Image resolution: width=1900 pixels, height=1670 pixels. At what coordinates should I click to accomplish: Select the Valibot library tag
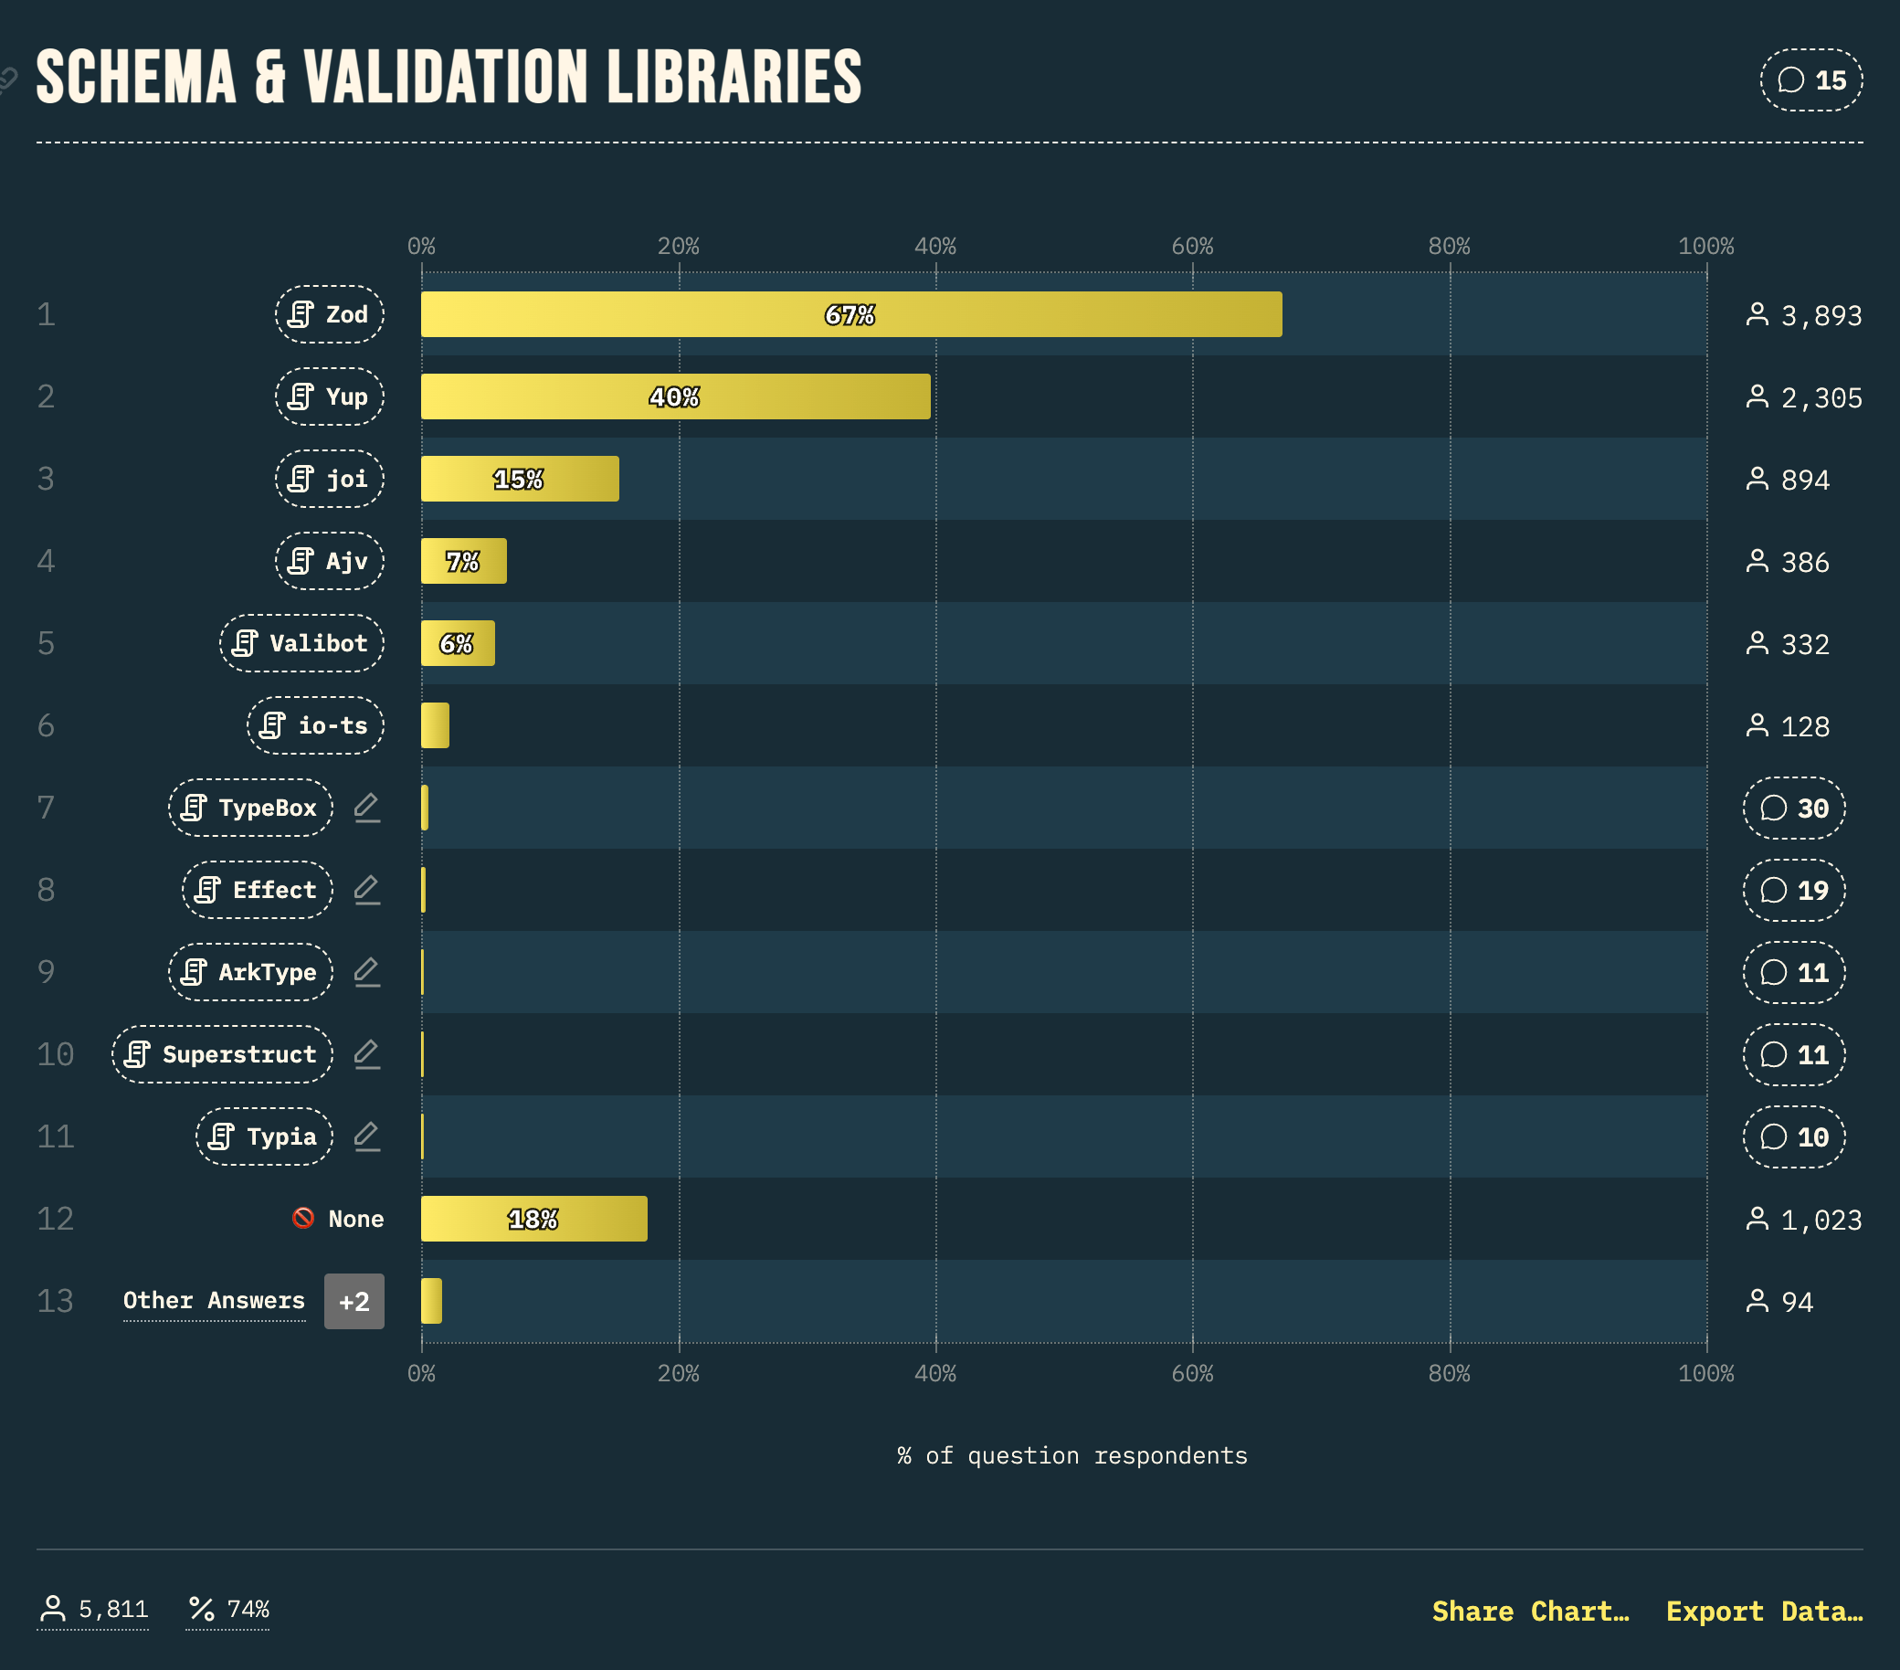click(x=301, y=643)
